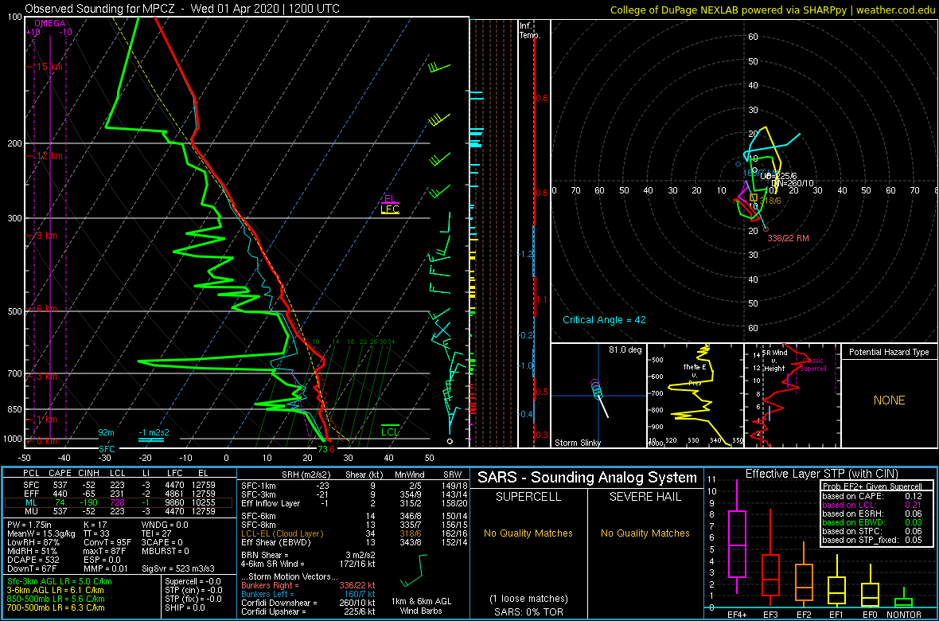Screen dimensions: 939x621
Task: Click the Corfidi Upshear vector line
Action: (307, 612)
